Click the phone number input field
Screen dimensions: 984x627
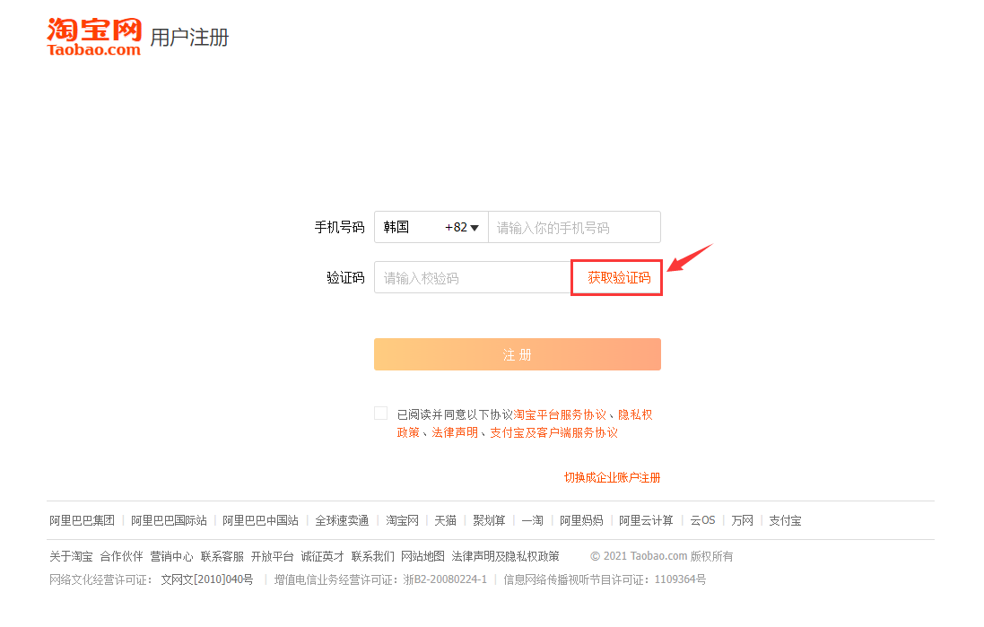(x=574, y=227)
